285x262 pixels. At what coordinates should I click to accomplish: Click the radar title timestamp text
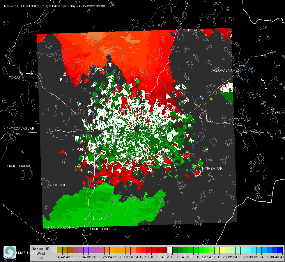tap(54, 6)
